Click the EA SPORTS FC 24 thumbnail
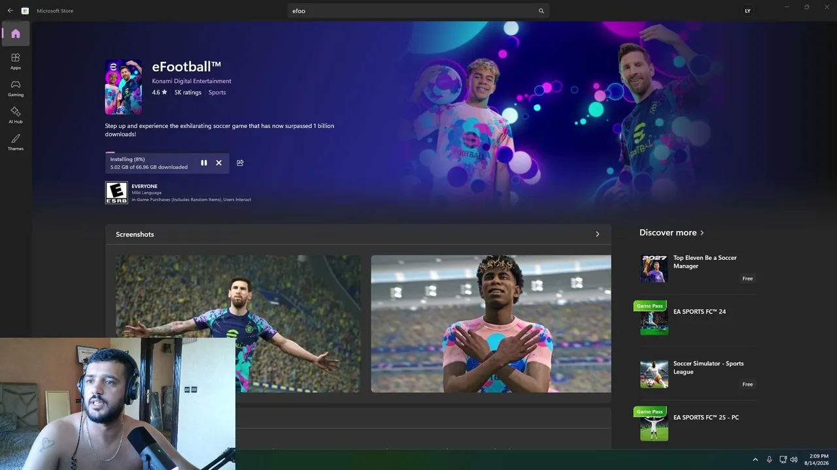The height and width of the screenshot is (470, 837). [x=654, y=321]
